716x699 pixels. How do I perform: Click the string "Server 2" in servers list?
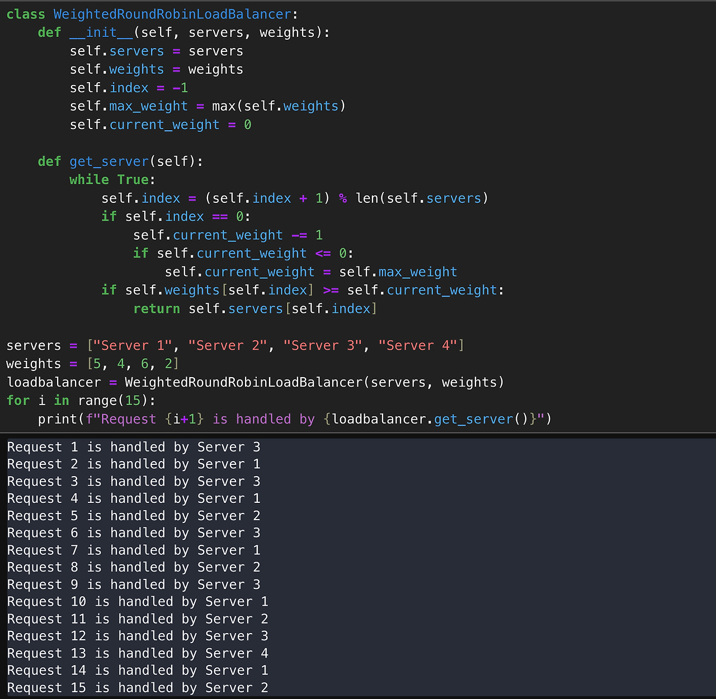[x=228, y=346]
